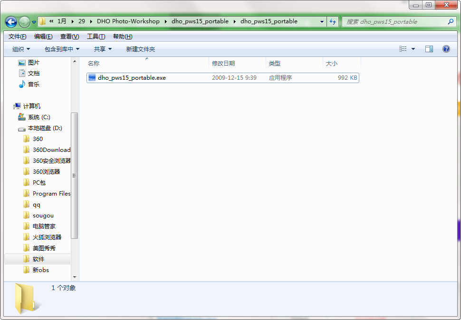Open the view options dropdown arrow

click(413, 49)
